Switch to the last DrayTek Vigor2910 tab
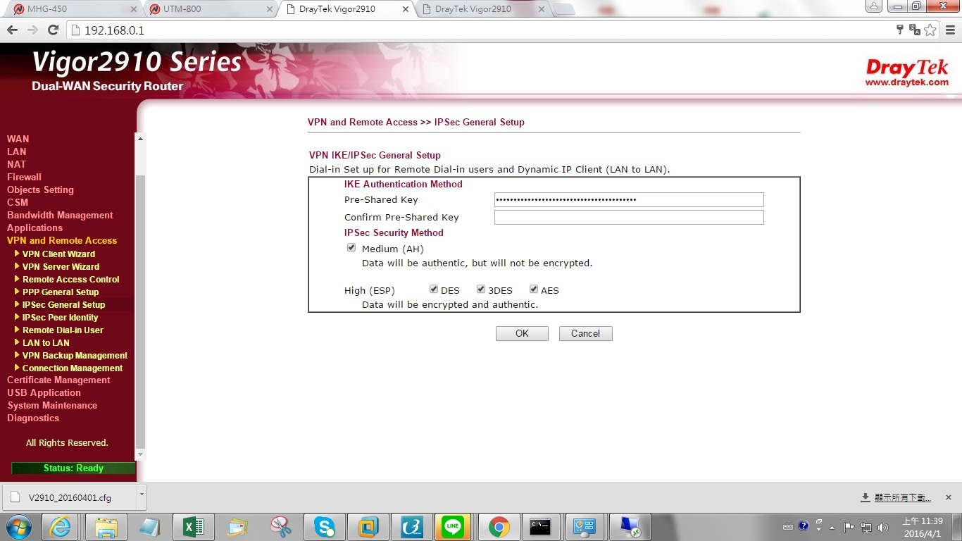This screenshot has width=962, height=541. point(482,9)
